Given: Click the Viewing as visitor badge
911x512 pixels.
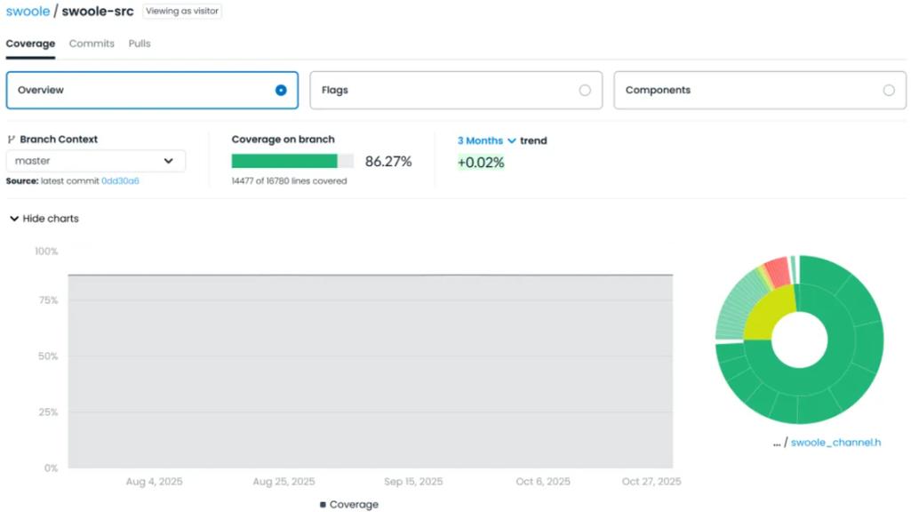Looking at the screenshot, I should point(182,11).
